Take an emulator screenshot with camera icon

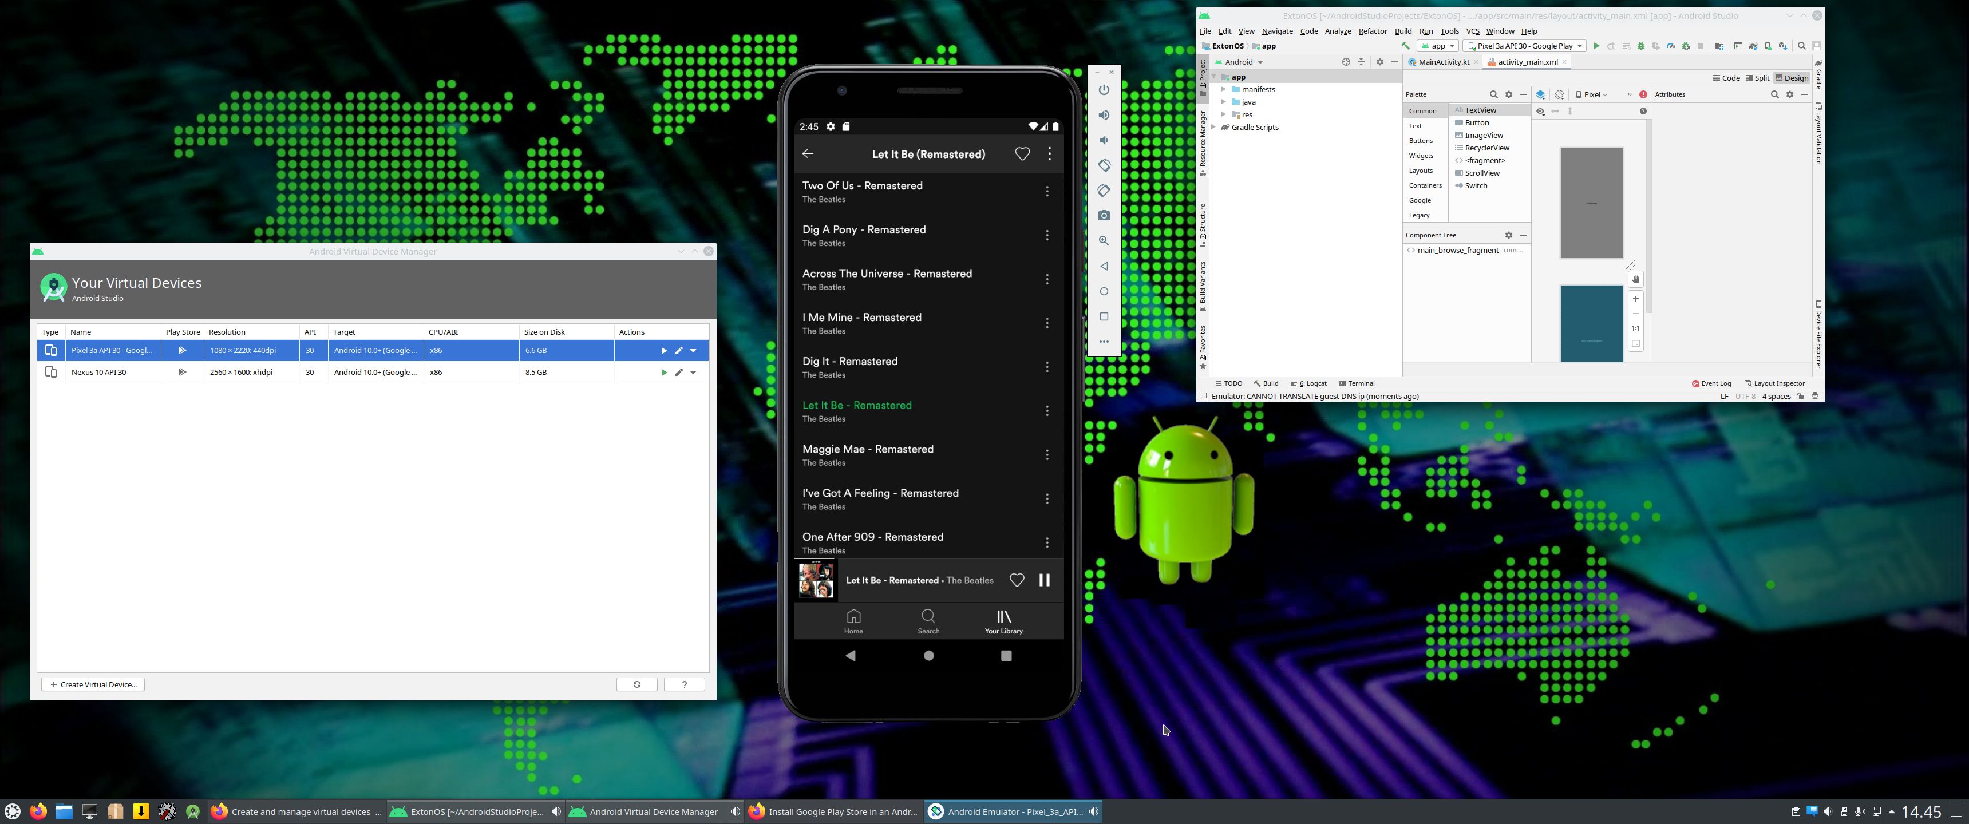(1104, 216)
